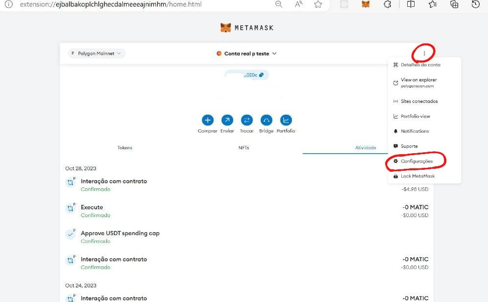Open the Execute transaction entry
488x302 pixels.
tap(247, 211)
